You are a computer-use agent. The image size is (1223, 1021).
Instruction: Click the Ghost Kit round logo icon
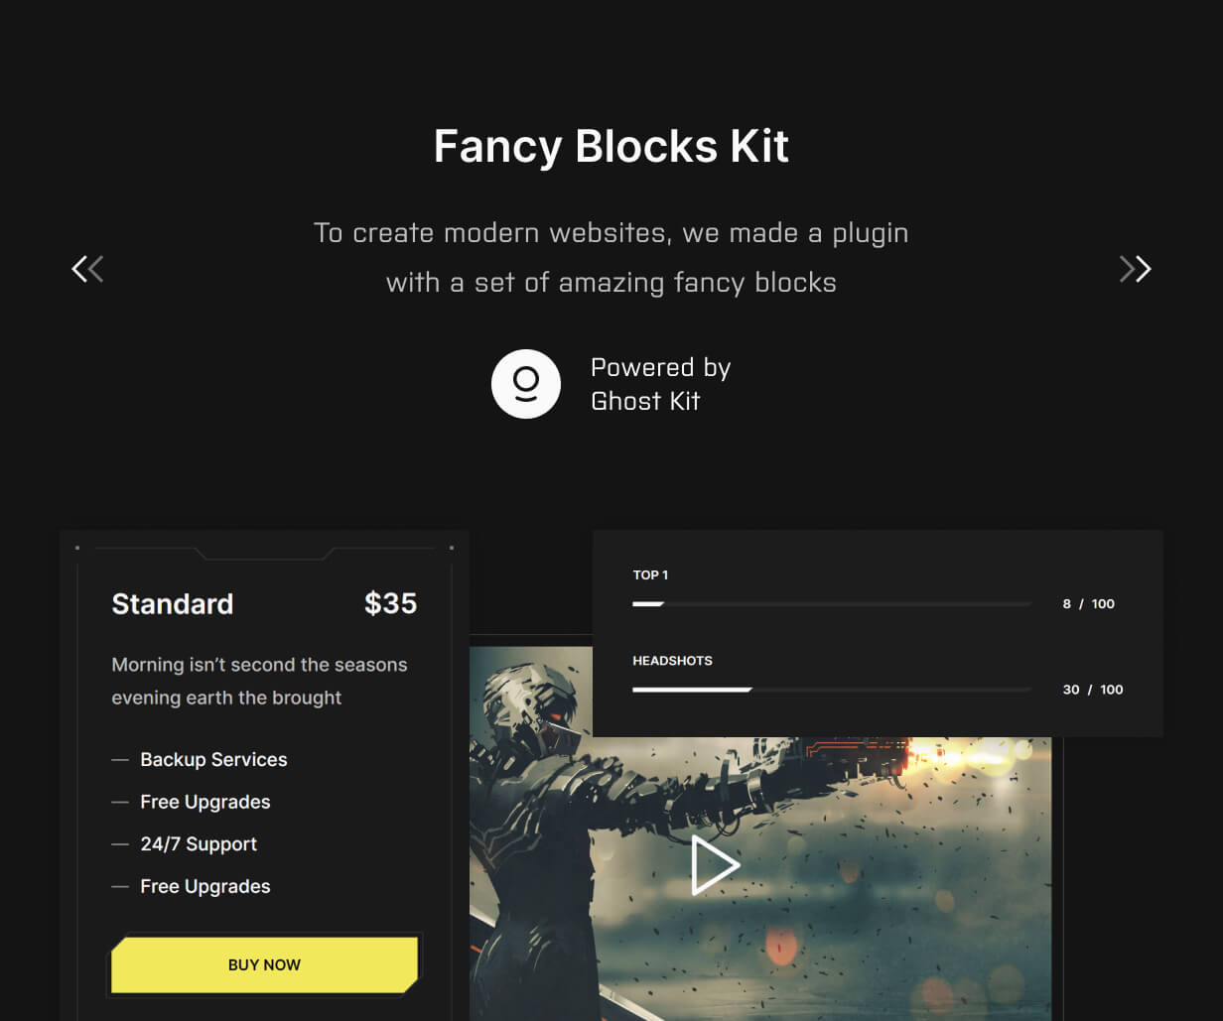click(x=526, y=384)
